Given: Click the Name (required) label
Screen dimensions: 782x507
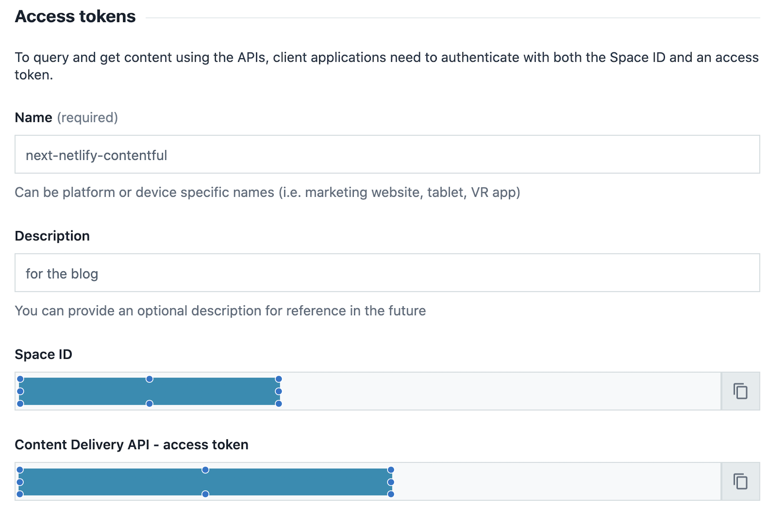Looking at the screenshot, I should pyautogui.click(x=66, y=117).
